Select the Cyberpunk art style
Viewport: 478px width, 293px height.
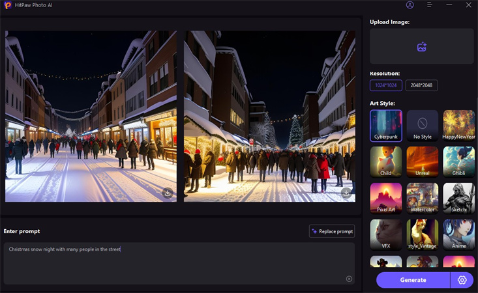pos(386,126)
